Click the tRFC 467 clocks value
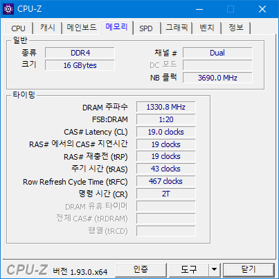This screenshot has height=279, width=279. tap(165, 181)
